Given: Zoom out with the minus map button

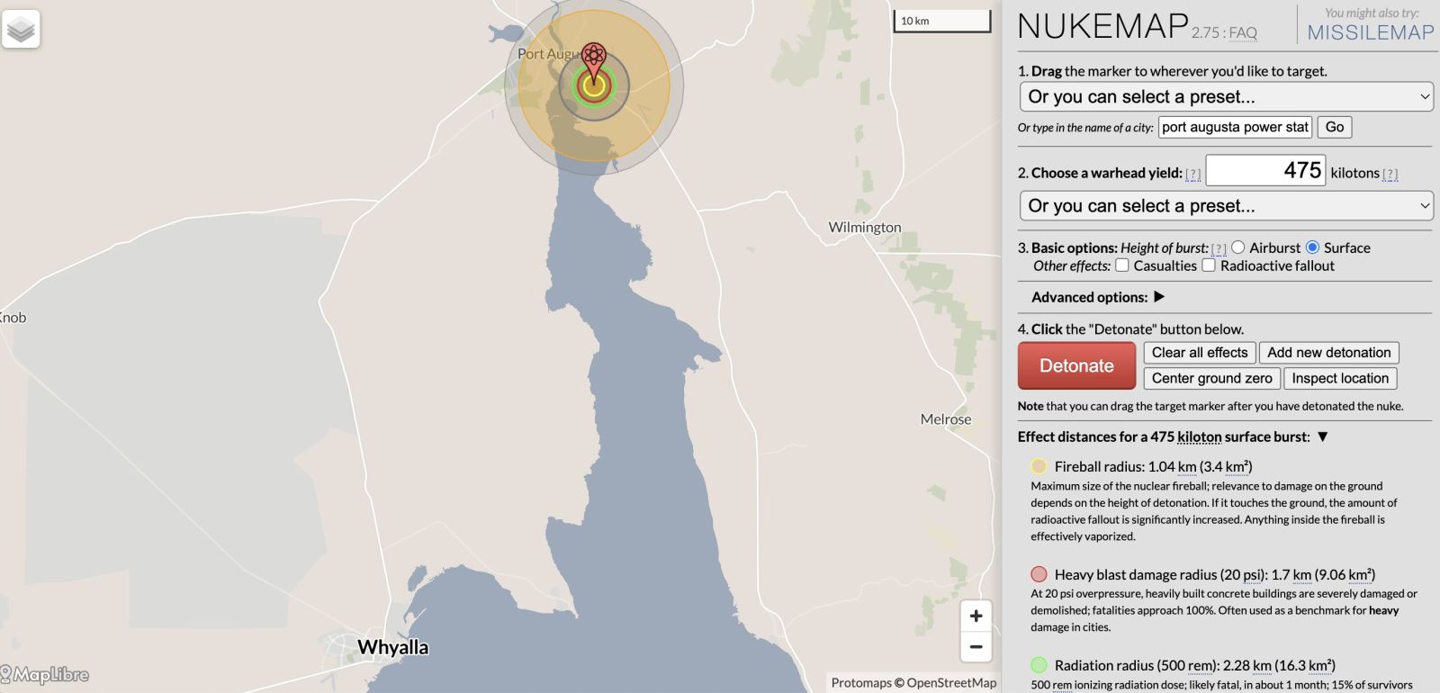Looking at the screenshot, I should [976, 647].
